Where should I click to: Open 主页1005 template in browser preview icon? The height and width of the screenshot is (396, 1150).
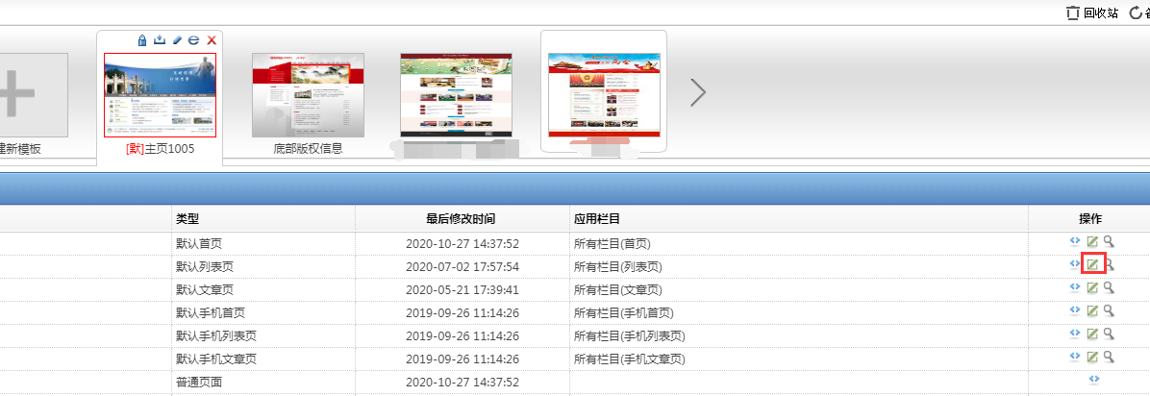point(193,40)
